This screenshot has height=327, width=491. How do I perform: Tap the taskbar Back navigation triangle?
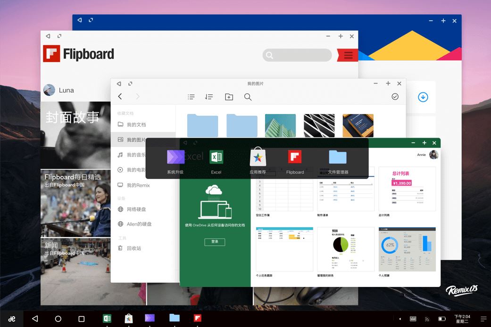coord(35,319)
